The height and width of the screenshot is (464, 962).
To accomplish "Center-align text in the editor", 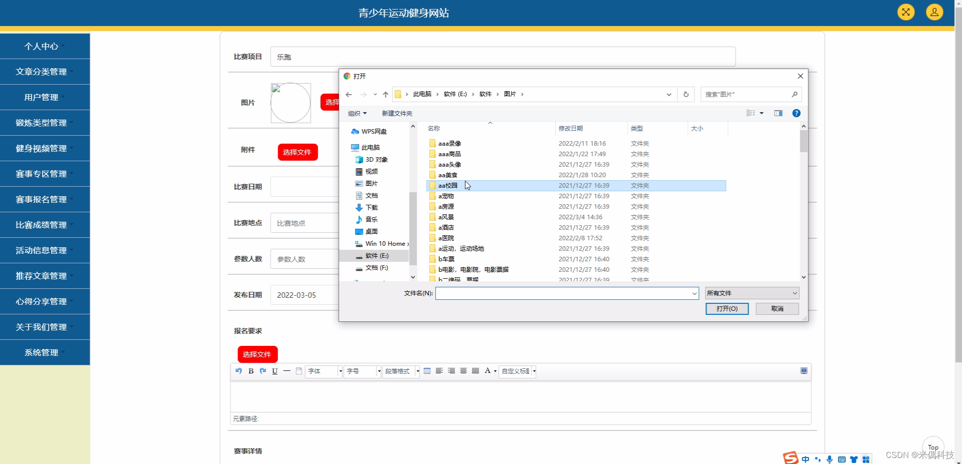I will 463,371.
